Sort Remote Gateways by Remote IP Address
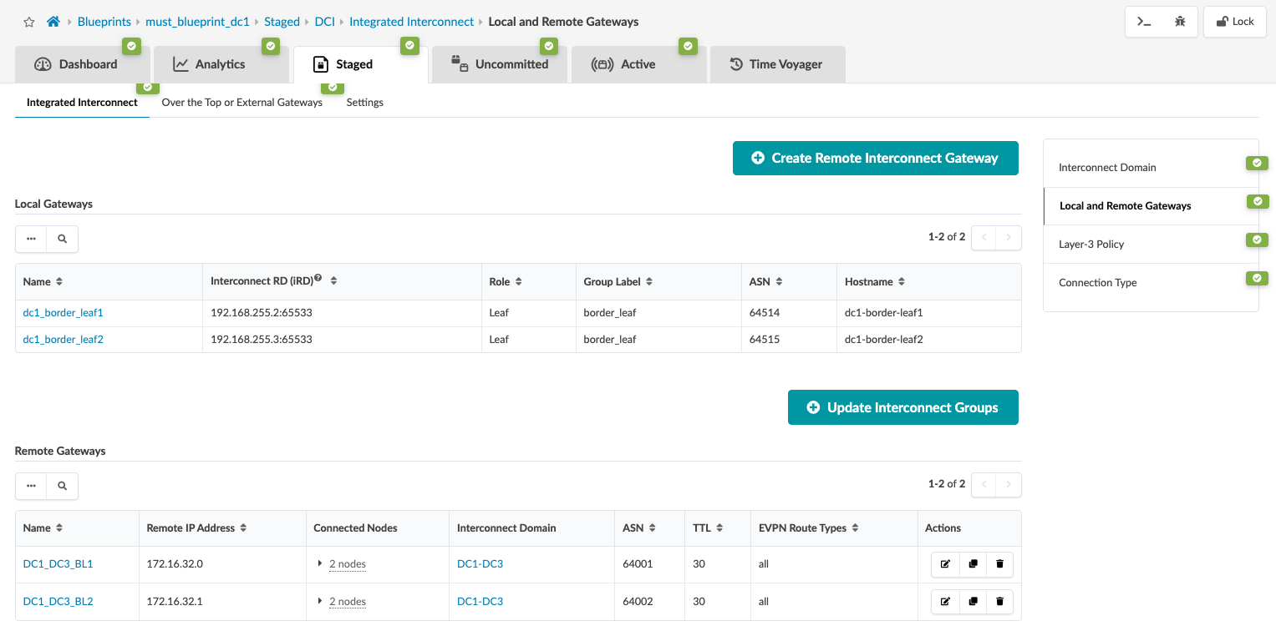Image resolution: width=1276 pixels, height=626 pixels. (x=243, y=528)
